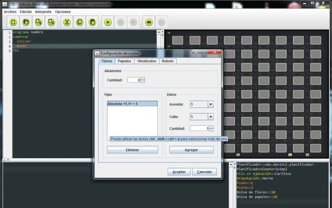Open the Interprete menu
Image resolution: width=332 pixels, height=208 pixels.
43,12
